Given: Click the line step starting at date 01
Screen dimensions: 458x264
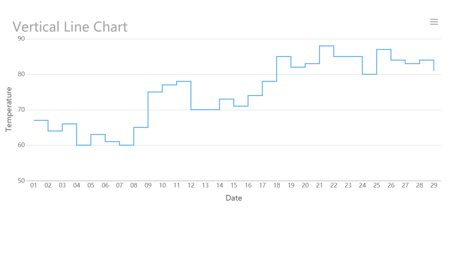Looking at the screenshot, I should click(41, 120).
